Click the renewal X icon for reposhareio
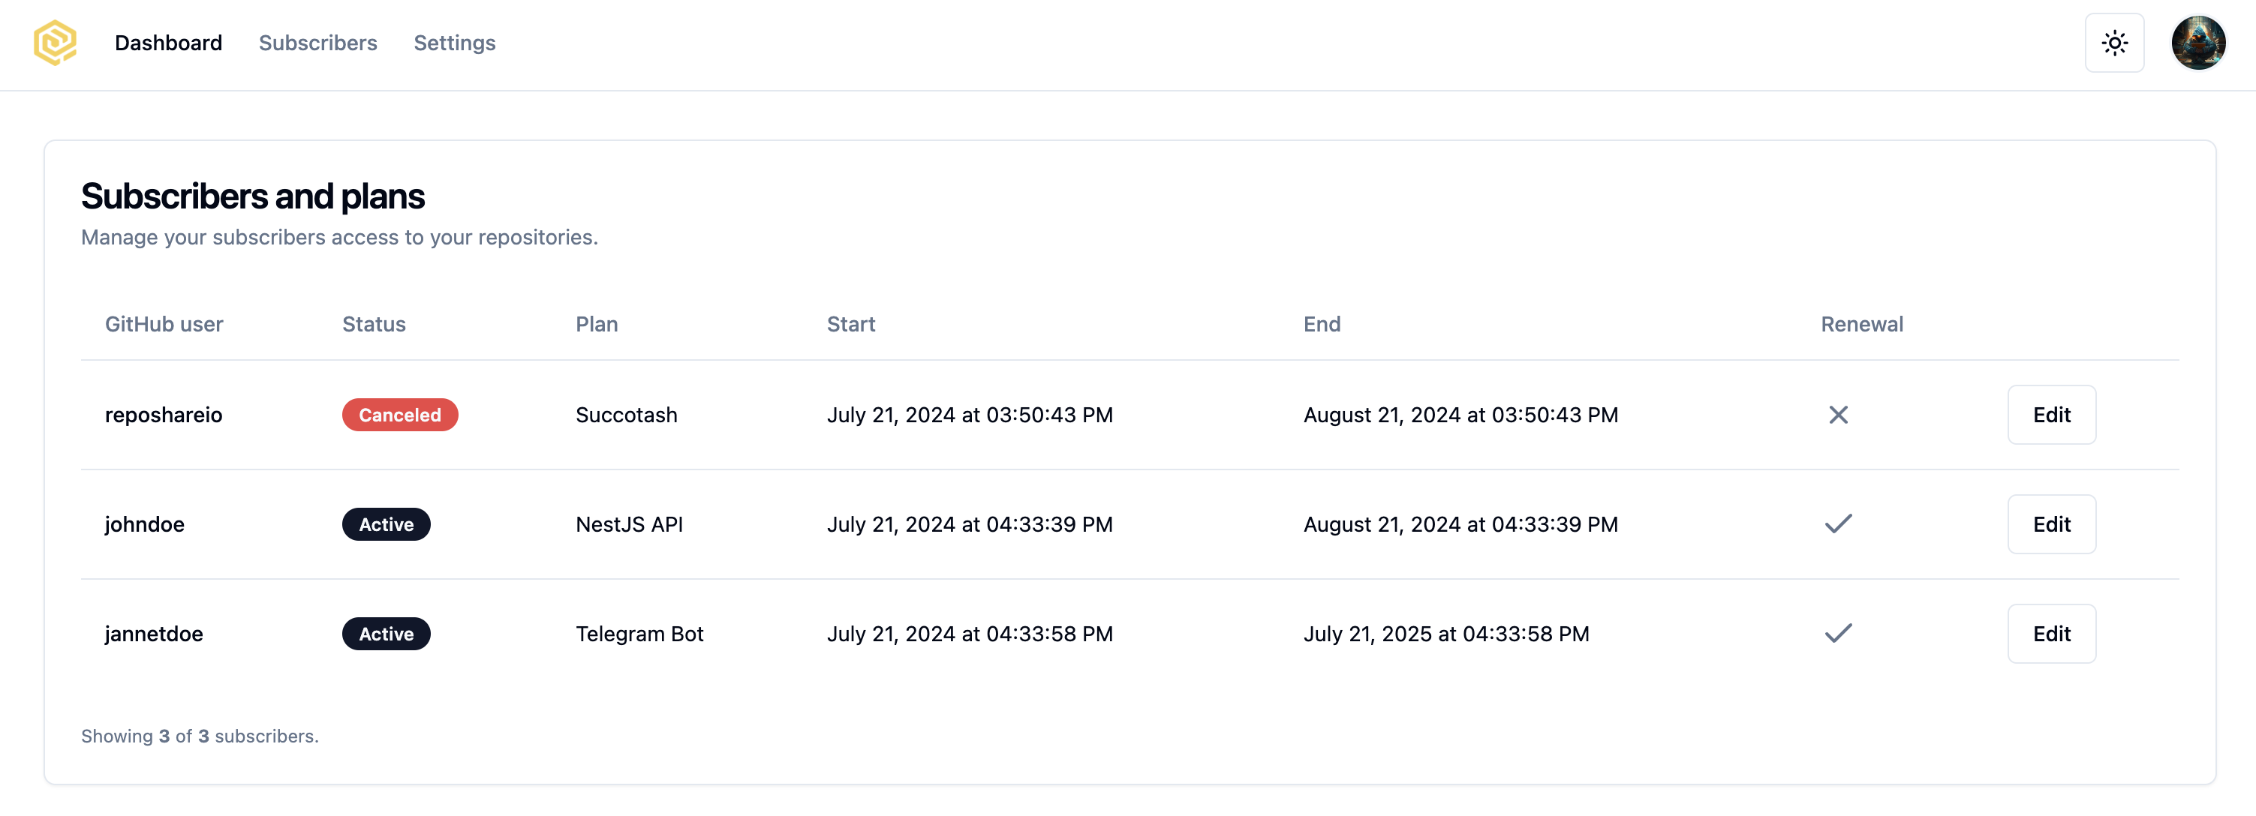Screen dimensions: 2256x816 click(x=1838, y=415)
